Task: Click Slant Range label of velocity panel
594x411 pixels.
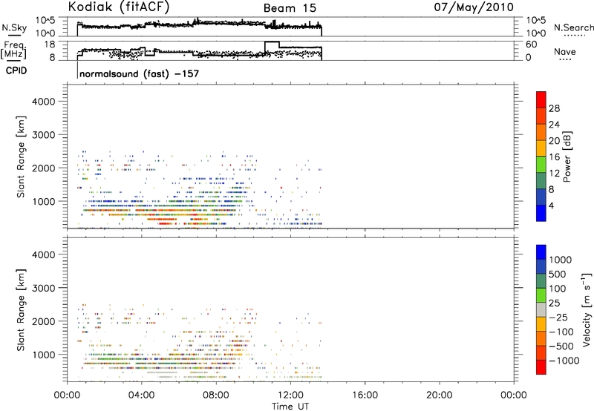Action: 21,309
